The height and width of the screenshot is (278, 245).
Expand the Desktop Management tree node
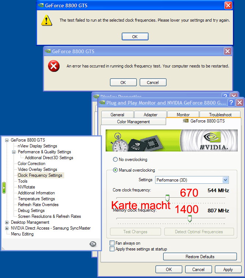tap(7, 222)
